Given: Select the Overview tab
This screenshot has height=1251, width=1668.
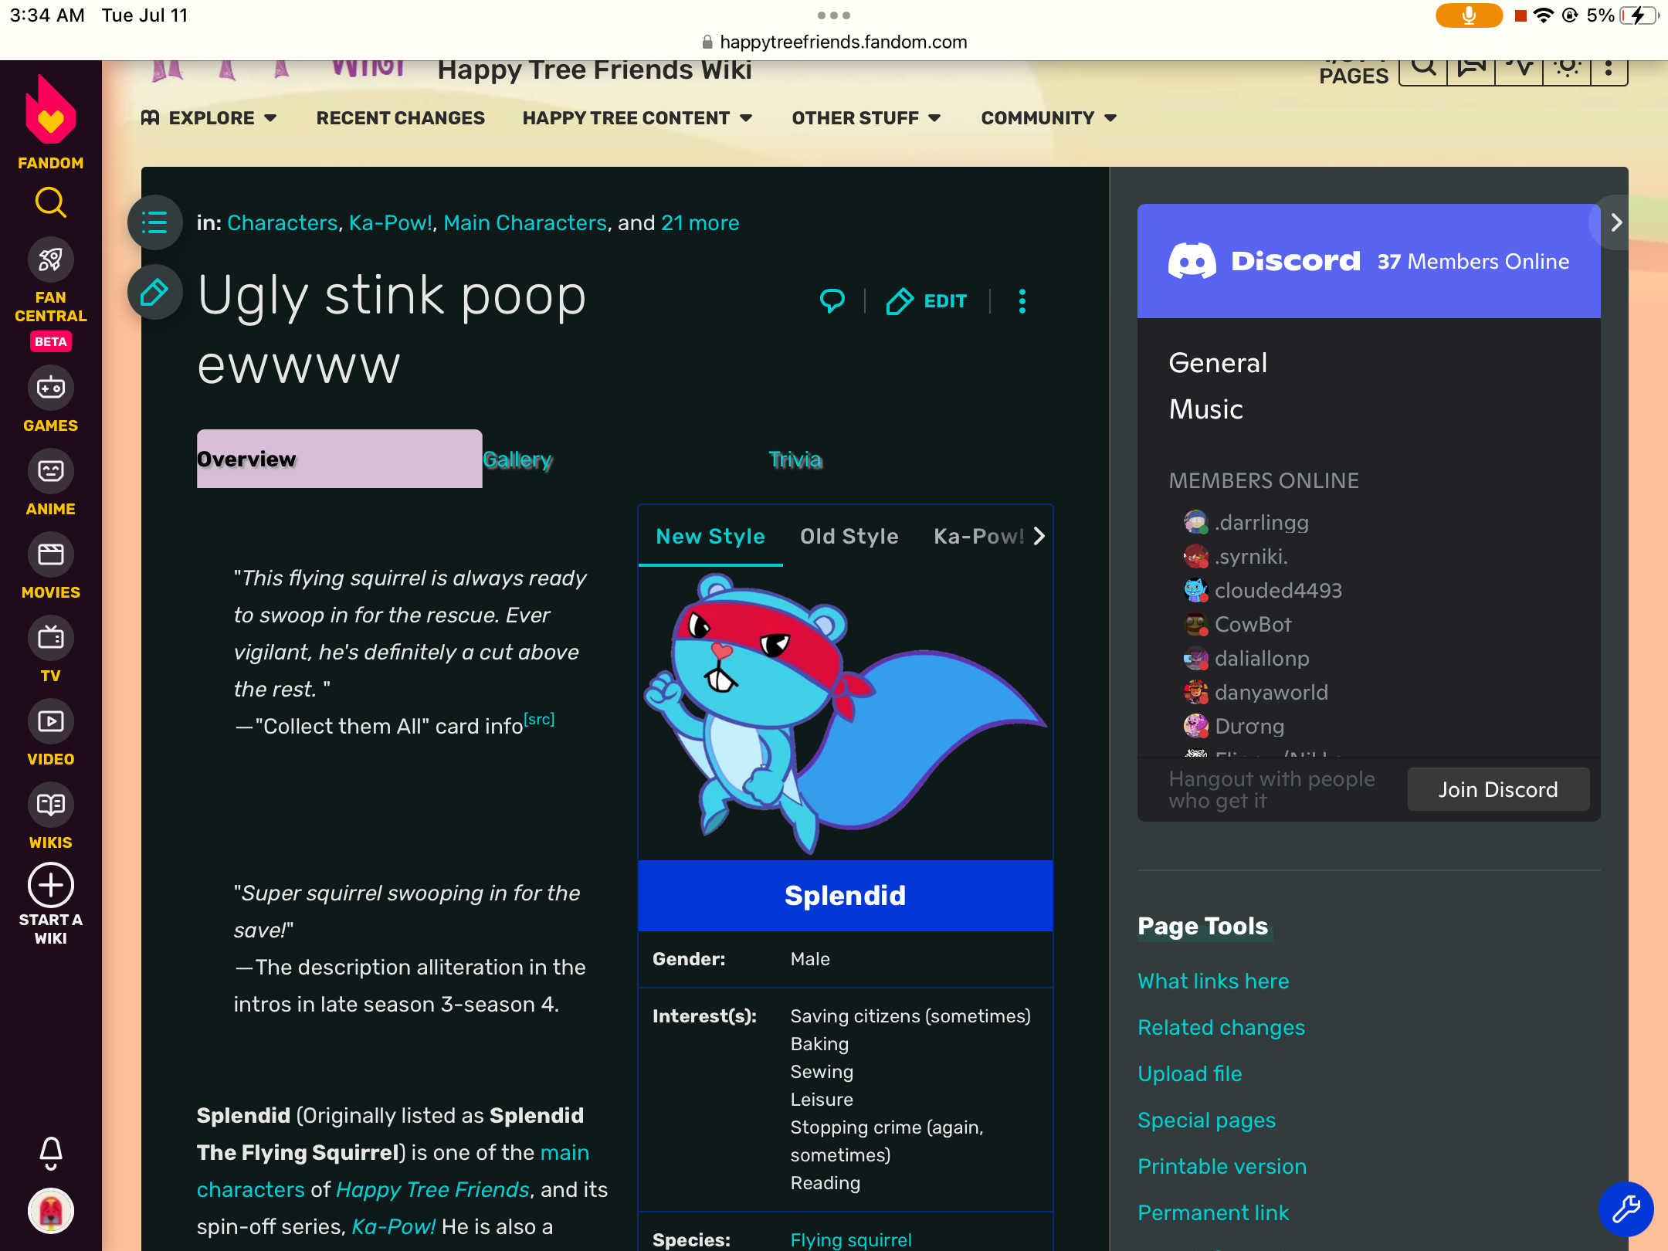Looking at the screenshot, I should [x=340, y=459].
